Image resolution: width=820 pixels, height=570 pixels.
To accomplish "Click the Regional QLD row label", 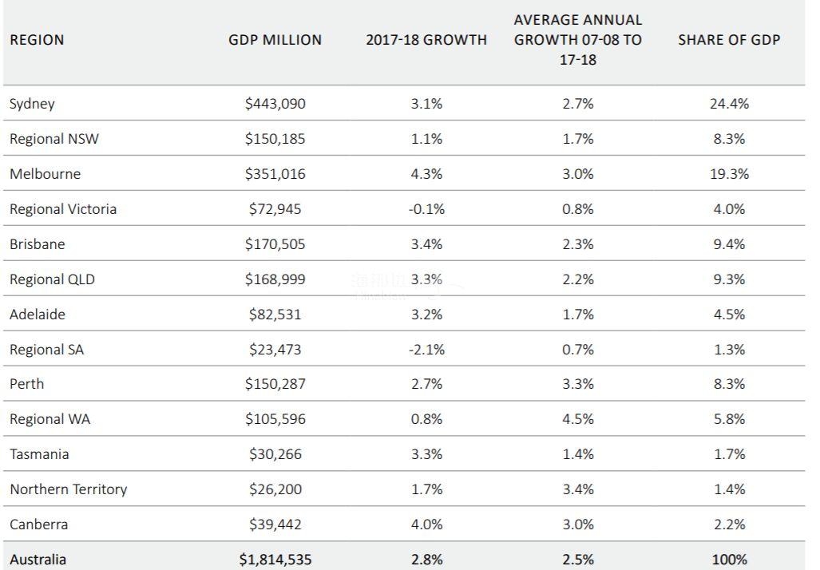I will pos(53,279).
